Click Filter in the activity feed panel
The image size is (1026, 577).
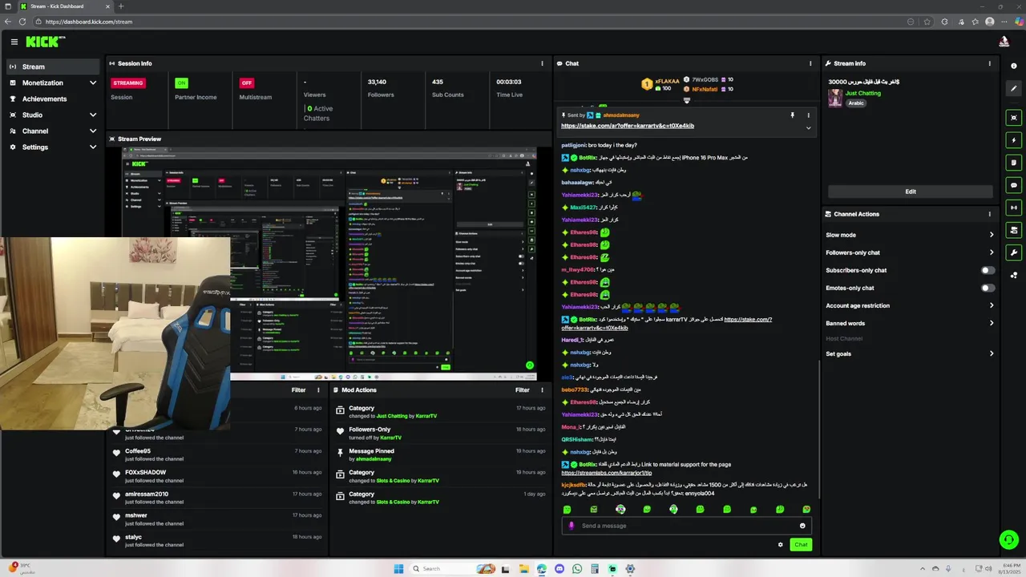pyautogui.click(x=298, y=390)
